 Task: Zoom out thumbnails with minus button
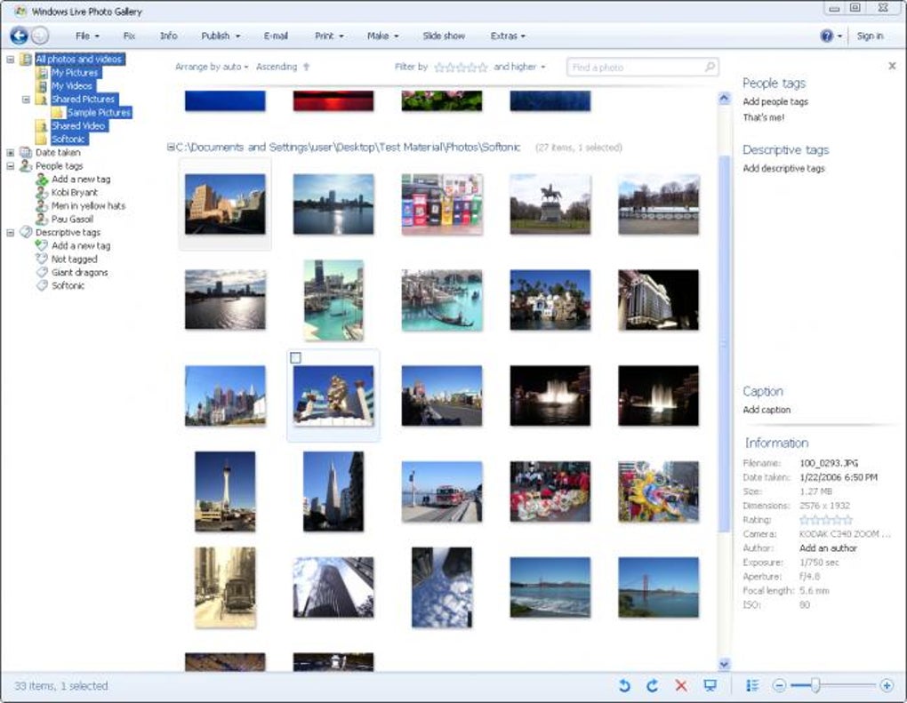point(779,685)
